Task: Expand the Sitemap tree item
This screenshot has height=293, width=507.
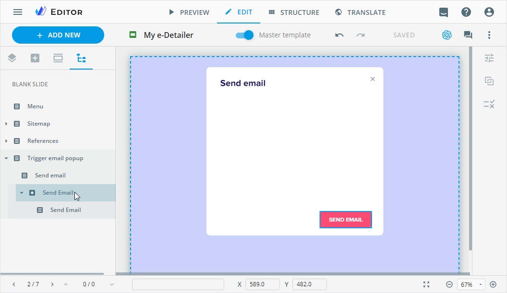Action: [x=6, y=124]
